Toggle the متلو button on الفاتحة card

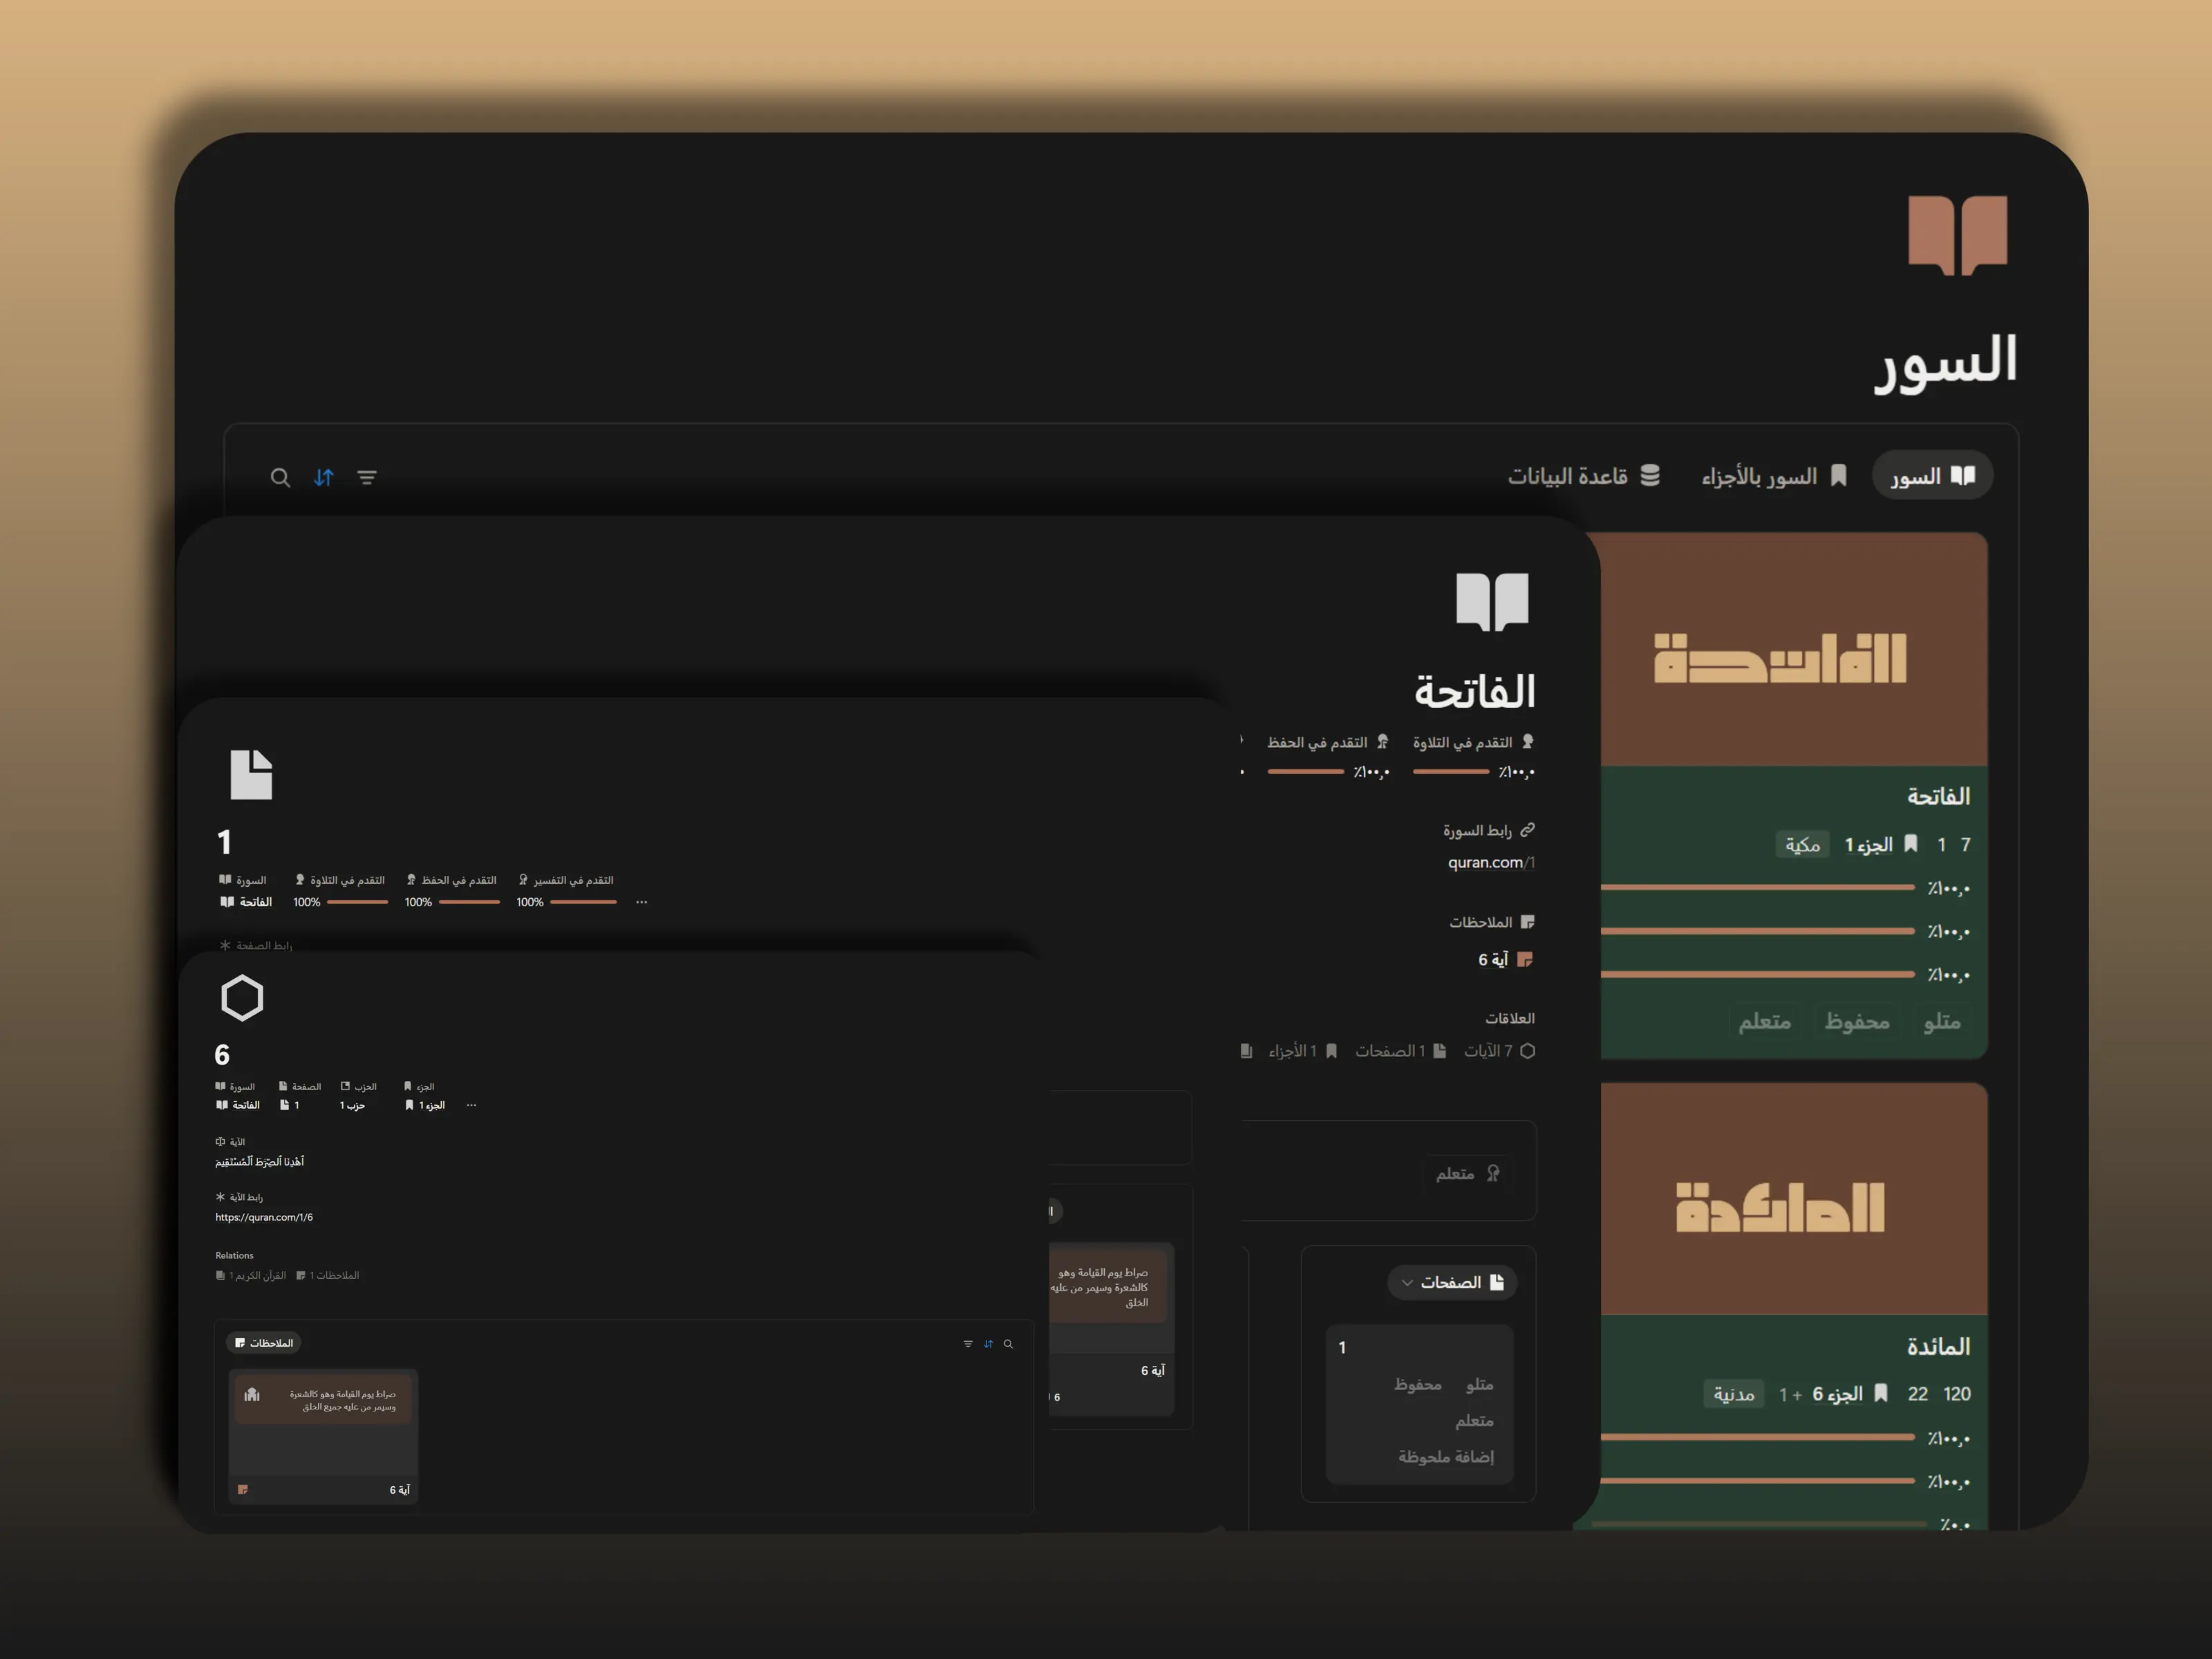(1941, 1022)
